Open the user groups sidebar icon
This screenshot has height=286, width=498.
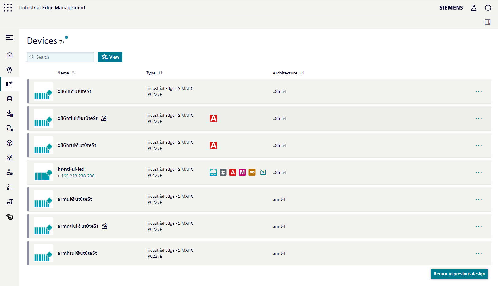click(x=10, y=158)
